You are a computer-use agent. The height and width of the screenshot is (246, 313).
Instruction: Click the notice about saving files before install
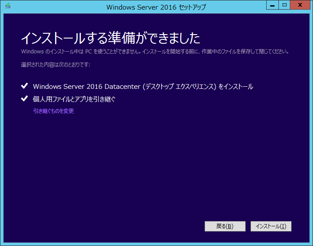click(155, 52)
